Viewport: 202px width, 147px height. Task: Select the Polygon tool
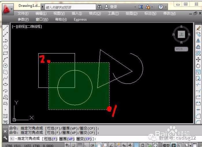pyautogui.click(x=5, y=47)
